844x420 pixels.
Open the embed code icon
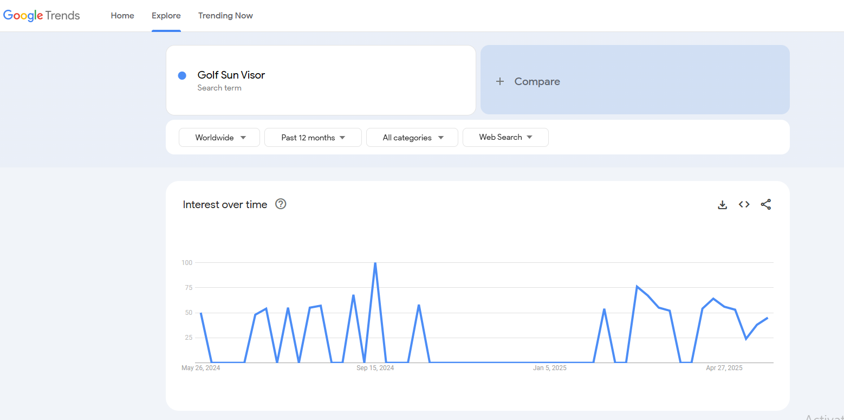point(744,204)
